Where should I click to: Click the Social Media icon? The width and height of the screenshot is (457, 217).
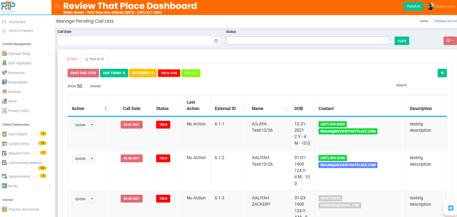point(4,82)
